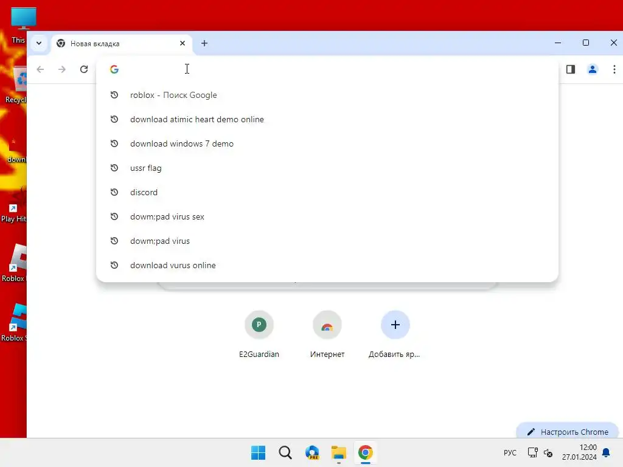623x467 pixels.
Task: Select the Новая вкладка tab
Action: 122,44
